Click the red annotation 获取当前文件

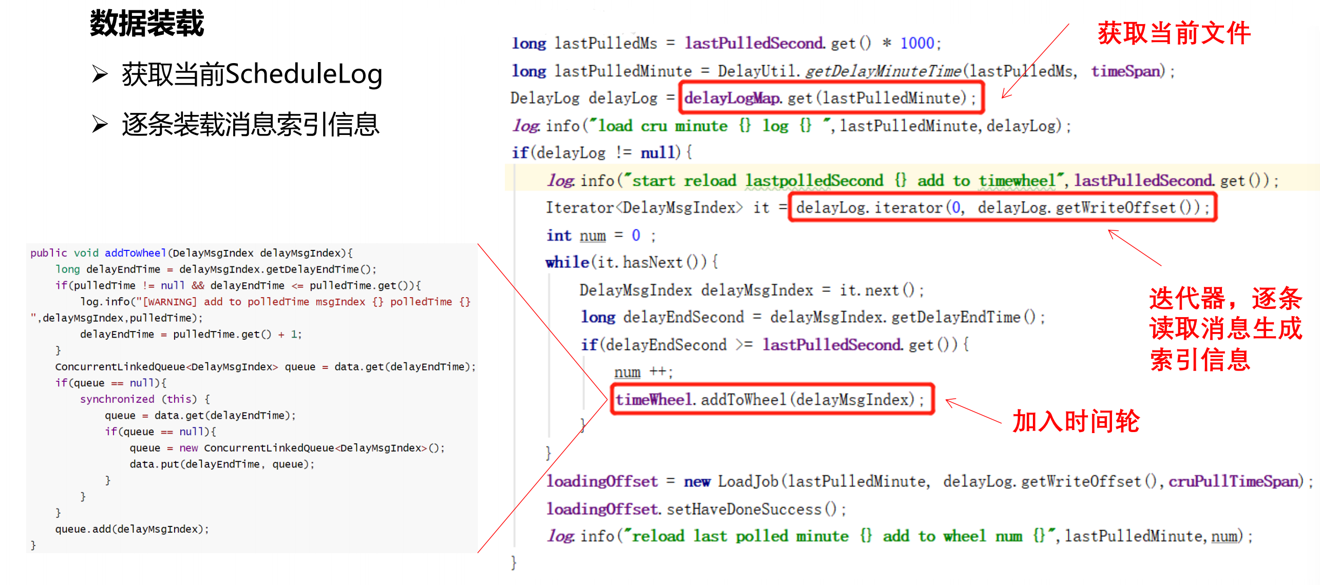pos(1174,33)
